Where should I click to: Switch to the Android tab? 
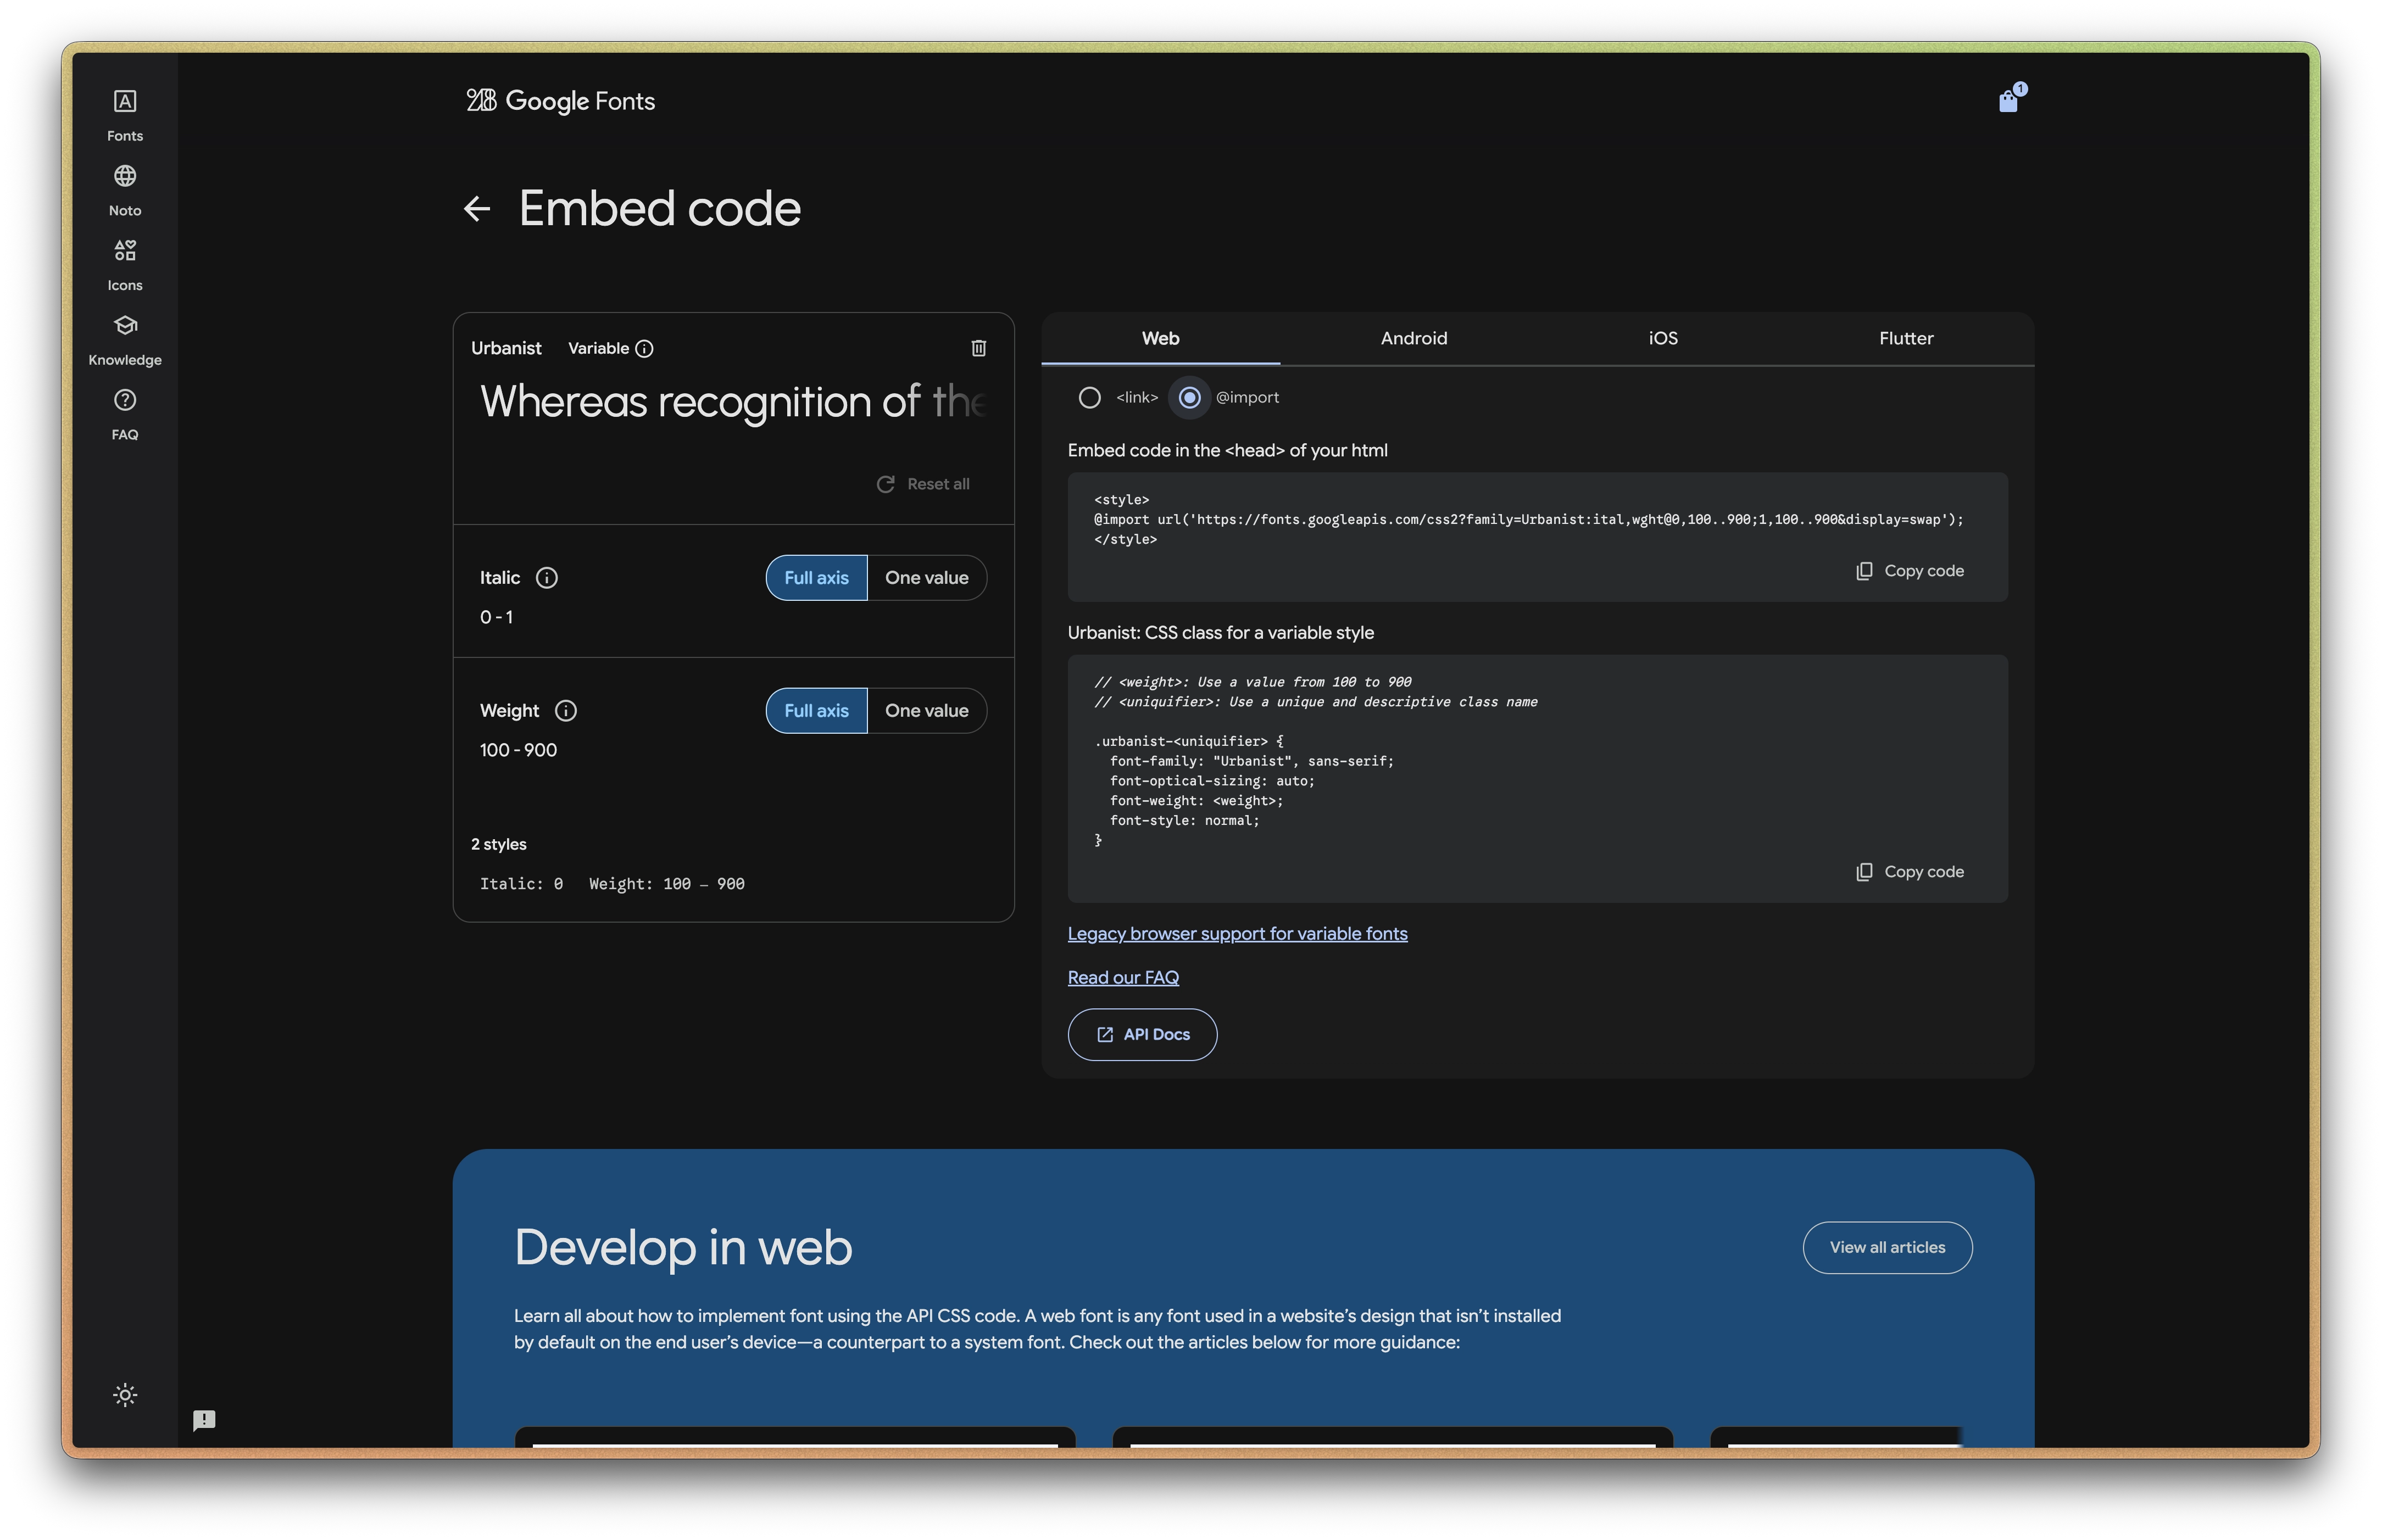pos(1413,339)
